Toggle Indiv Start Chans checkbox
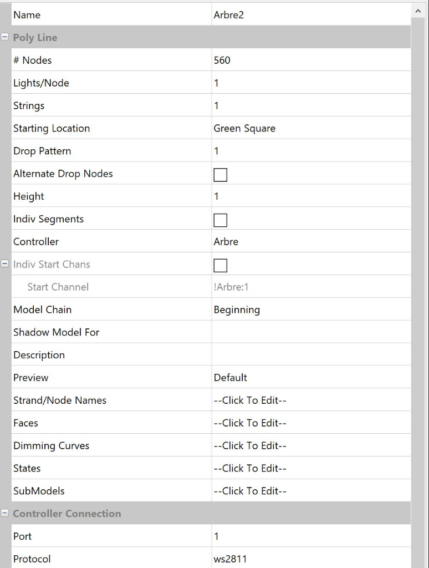This screenshot has height=568, width=429. coord(220,265)
